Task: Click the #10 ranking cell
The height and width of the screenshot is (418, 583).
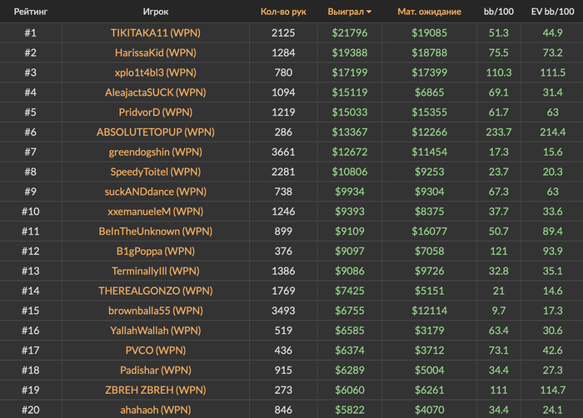Action: coord(30,211)
